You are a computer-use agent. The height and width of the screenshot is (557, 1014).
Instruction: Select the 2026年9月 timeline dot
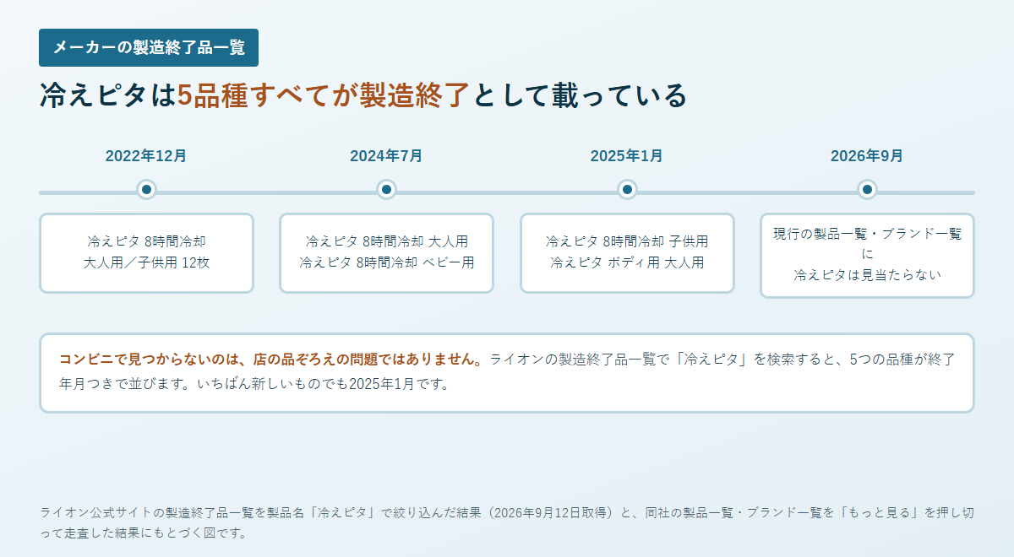867,190
